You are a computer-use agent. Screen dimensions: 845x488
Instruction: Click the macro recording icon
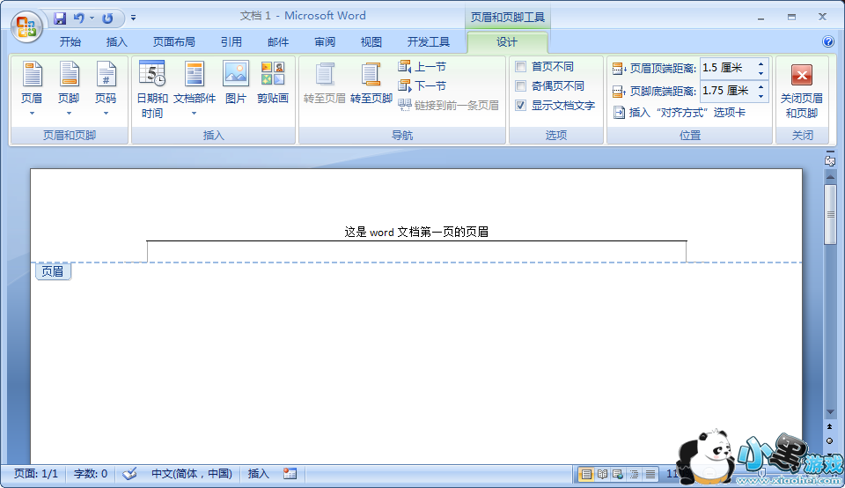point(290,474)
